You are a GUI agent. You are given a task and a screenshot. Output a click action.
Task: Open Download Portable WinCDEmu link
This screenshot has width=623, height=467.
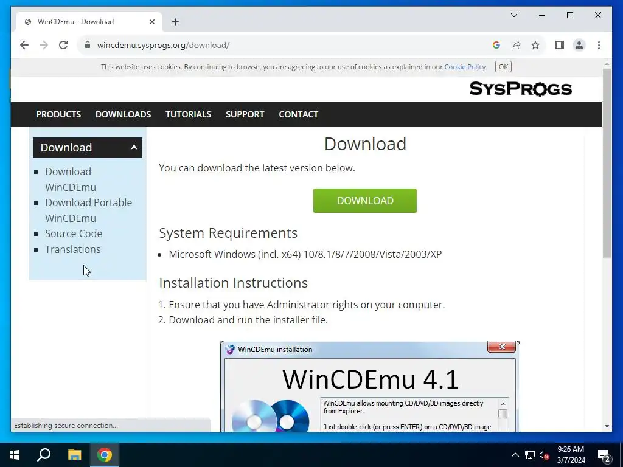[x=88, y=210]
